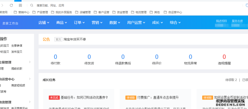Screen dimensions: 248x109
Task: Expand the 成长 dropdown menu
Action: pos(157,22)
